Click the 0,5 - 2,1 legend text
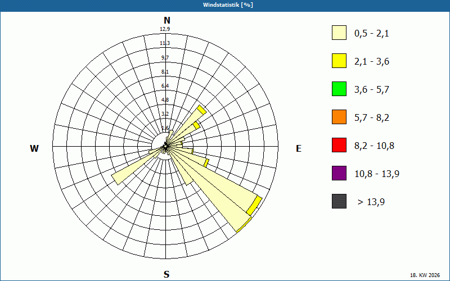Image resolution: width=450 pixels, height=281 pixels. (x=372, y=34)
